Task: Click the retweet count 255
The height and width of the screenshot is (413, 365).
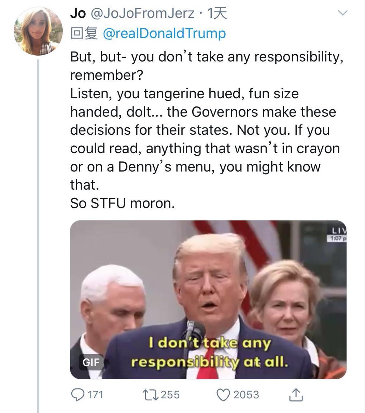Action: (x=170, y=395)
